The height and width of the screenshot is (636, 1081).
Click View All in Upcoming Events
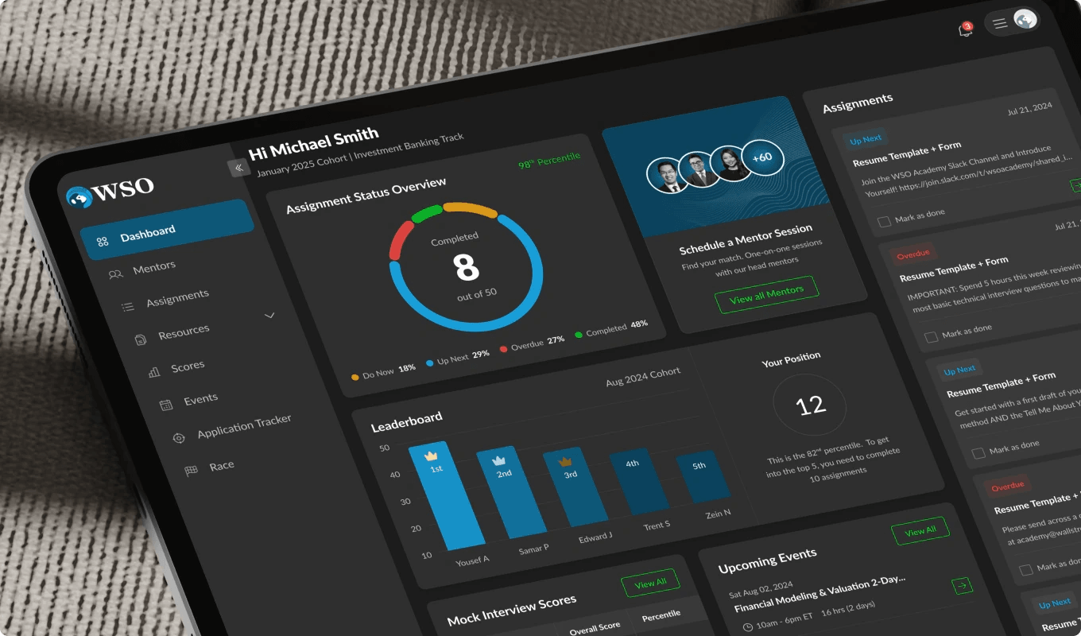point(920,532)
